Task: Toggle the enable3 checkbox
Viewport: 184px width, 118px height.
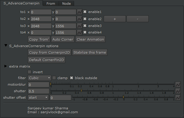Action: tap(85, 25)
